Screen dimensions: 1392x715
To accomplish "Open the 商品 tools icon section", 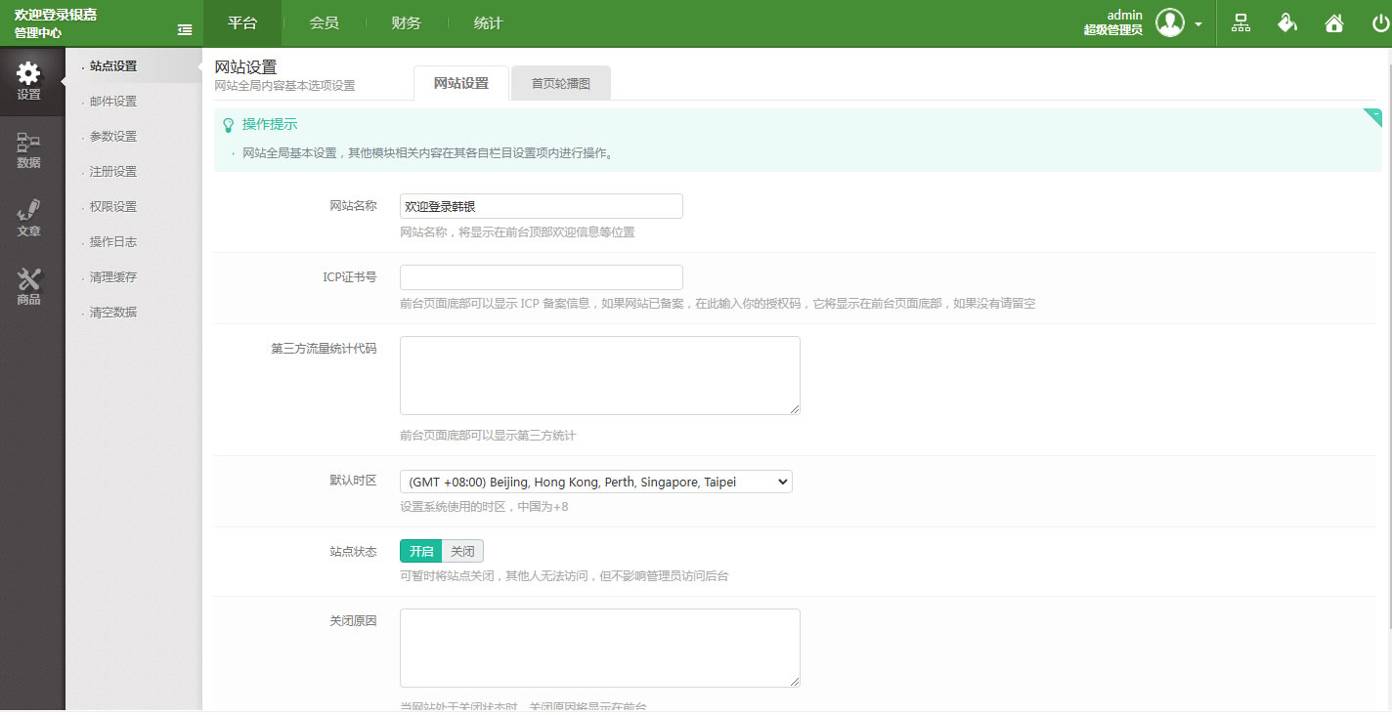I will click(x=29, y=287).
